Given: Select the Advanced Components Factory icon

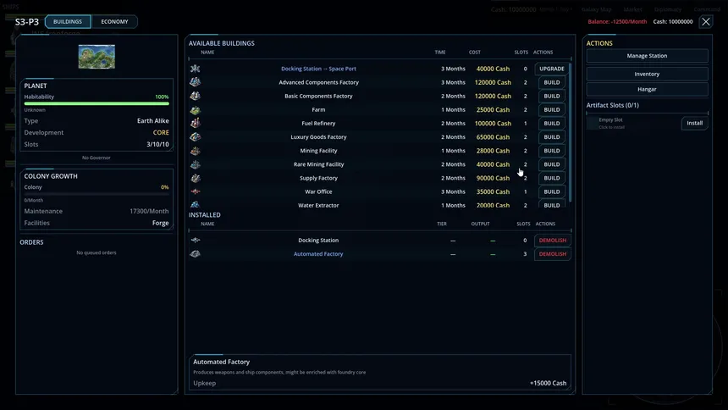Looking at the screenshot, I should pyautogui.click(x=195, y=82).
